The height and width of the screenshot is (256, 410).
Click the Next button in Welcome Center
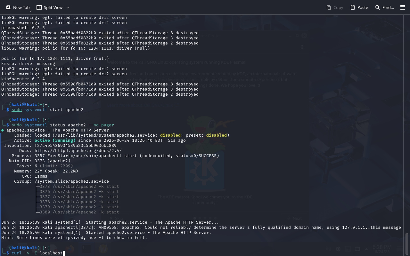[294, 218]
